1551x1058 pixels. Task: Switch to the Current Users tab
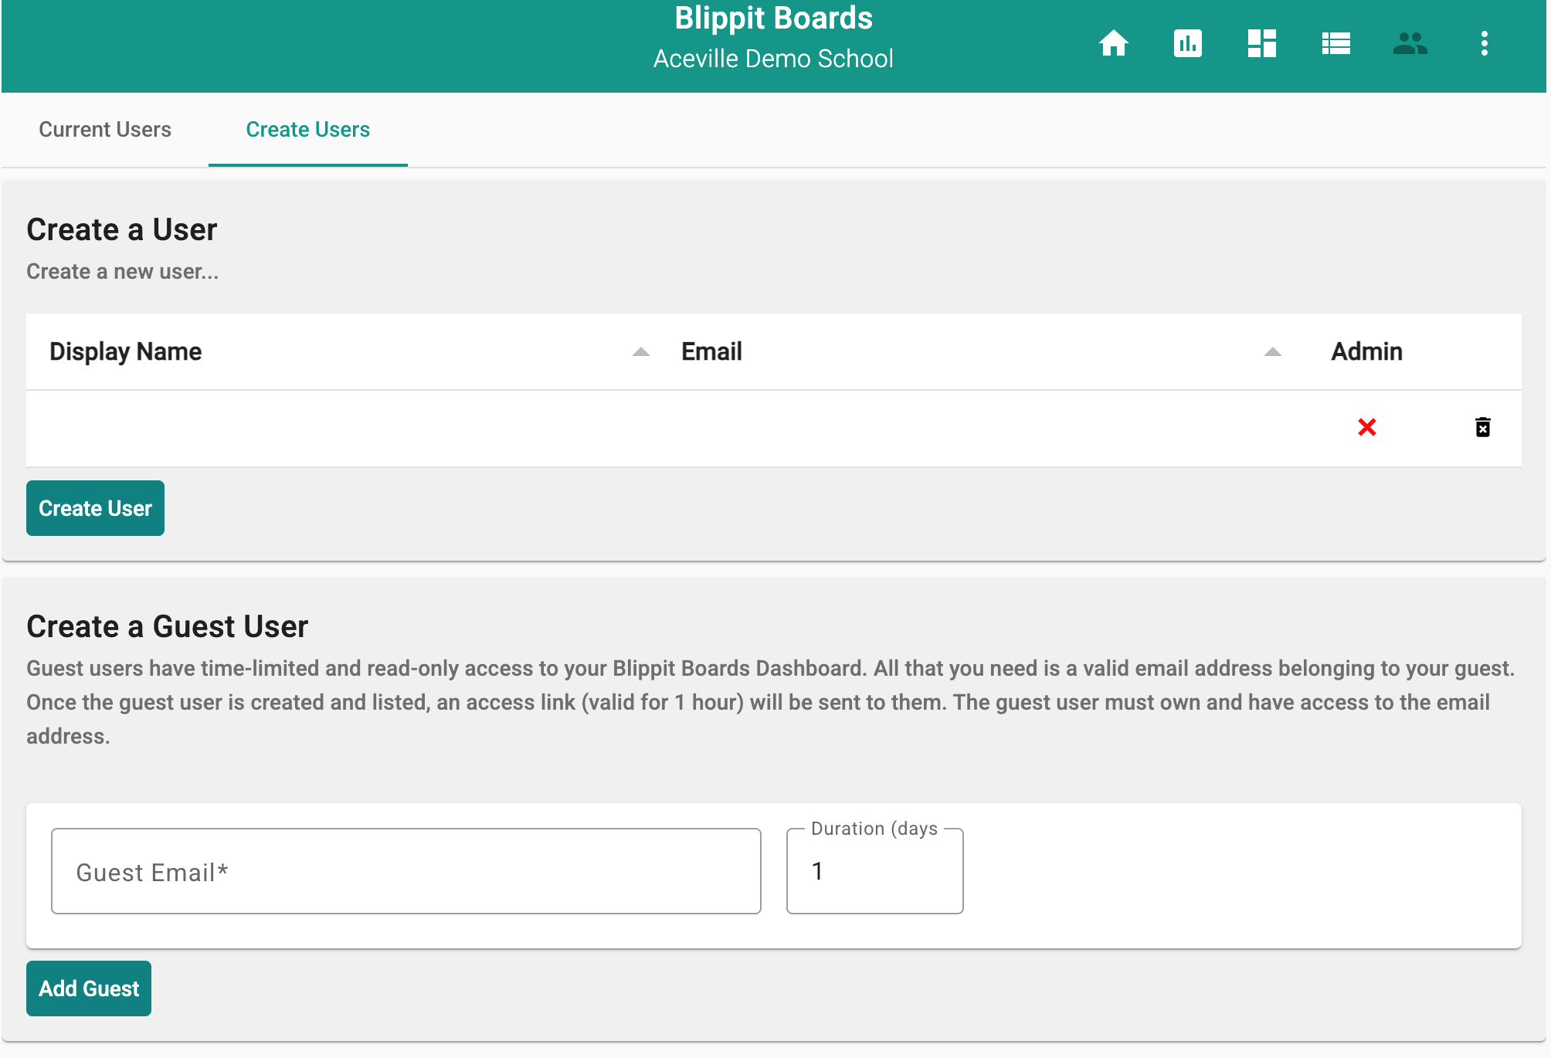coord(105,130)
